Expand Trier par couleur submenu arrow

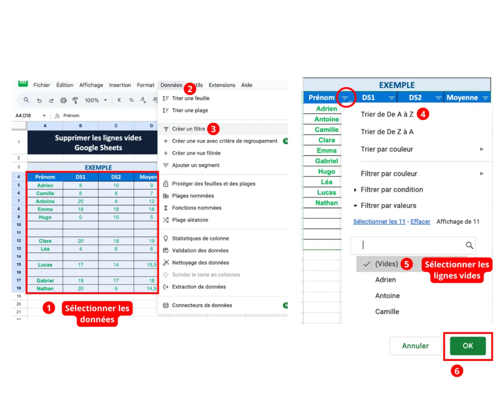click(481, 149)
